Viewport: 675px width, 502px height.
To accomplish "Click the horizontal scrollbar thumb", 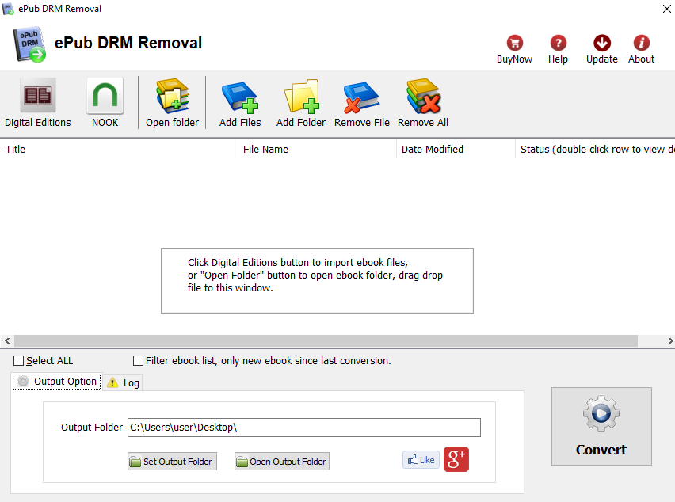I will click(326, 340).
